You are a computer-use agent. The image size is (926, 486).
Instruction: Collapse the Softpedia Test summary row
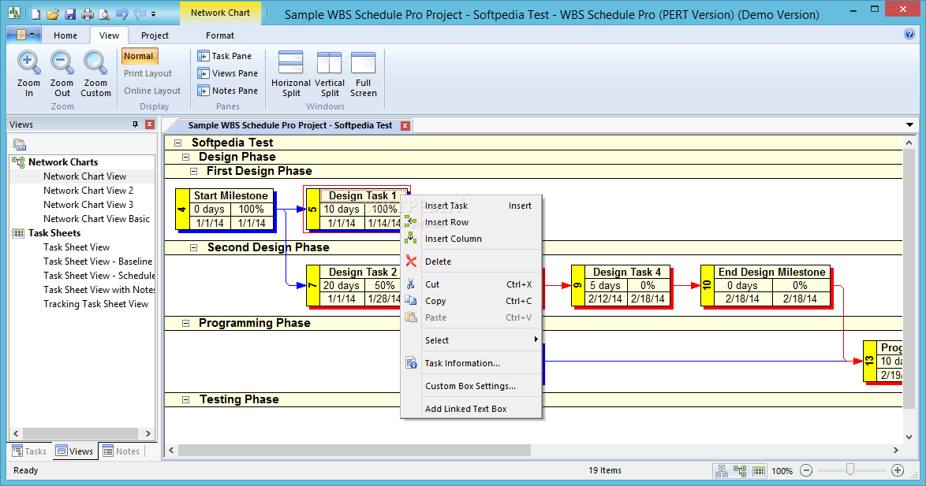177,143
